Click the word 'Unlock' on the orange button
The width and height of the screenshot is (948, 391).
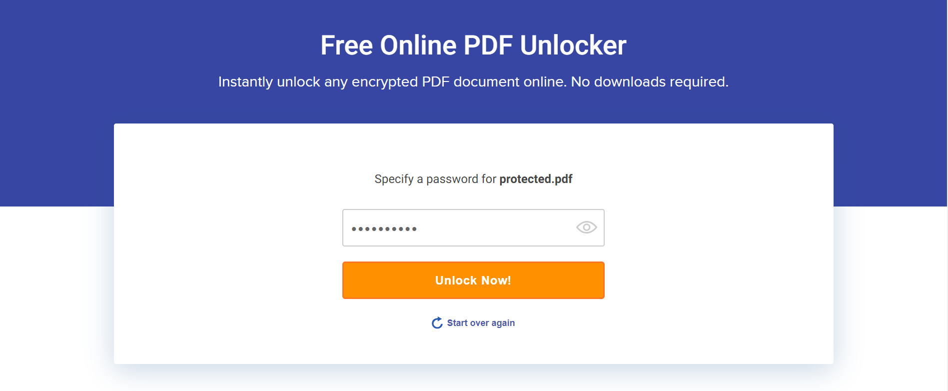(x=456, y=280)
